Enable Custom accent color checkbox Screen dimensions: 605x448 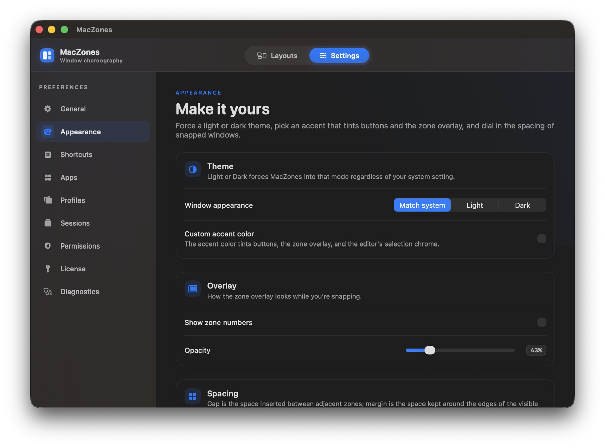pyautogui.click(x=541, y=239)
